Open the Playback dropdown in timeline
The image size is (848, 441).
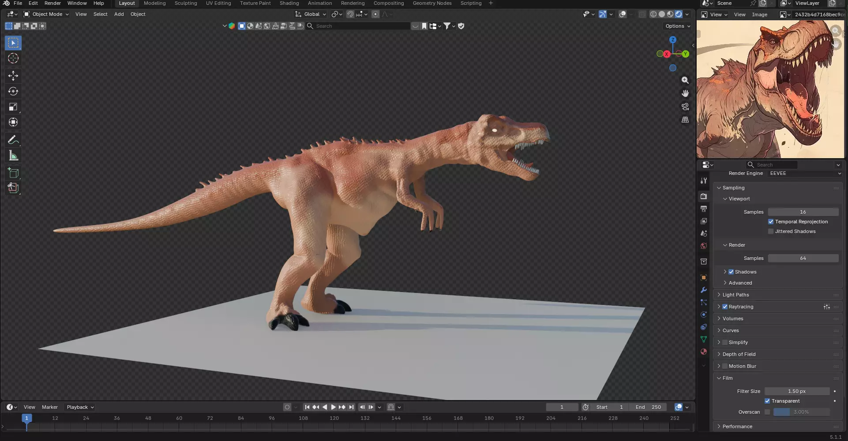pos(80,407)
